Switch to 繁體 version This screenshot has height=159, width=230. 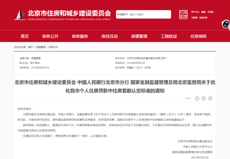[x=203, y=12]
